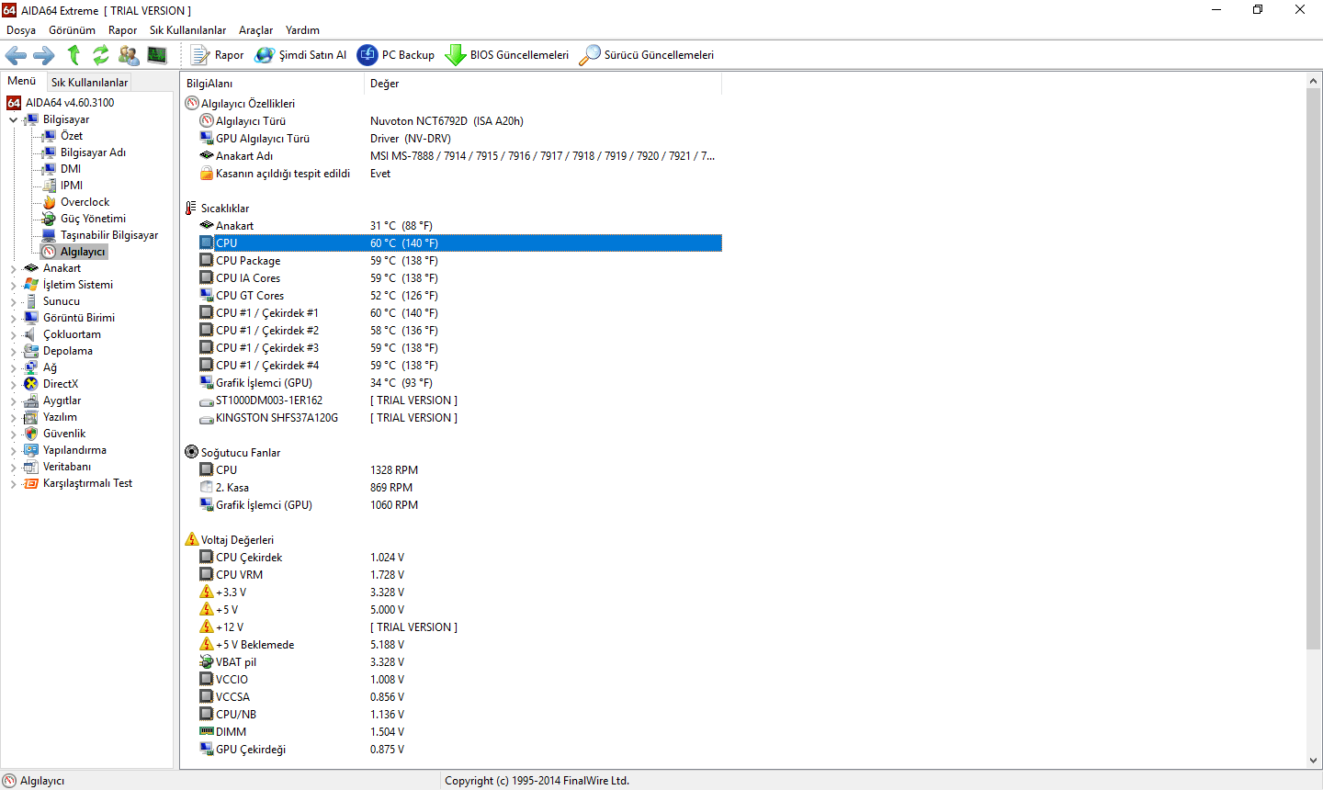Click BIOS Güncellemeleri toolbar button
The width and height of the screenshot is (1323, 790).
click(507, 55)
